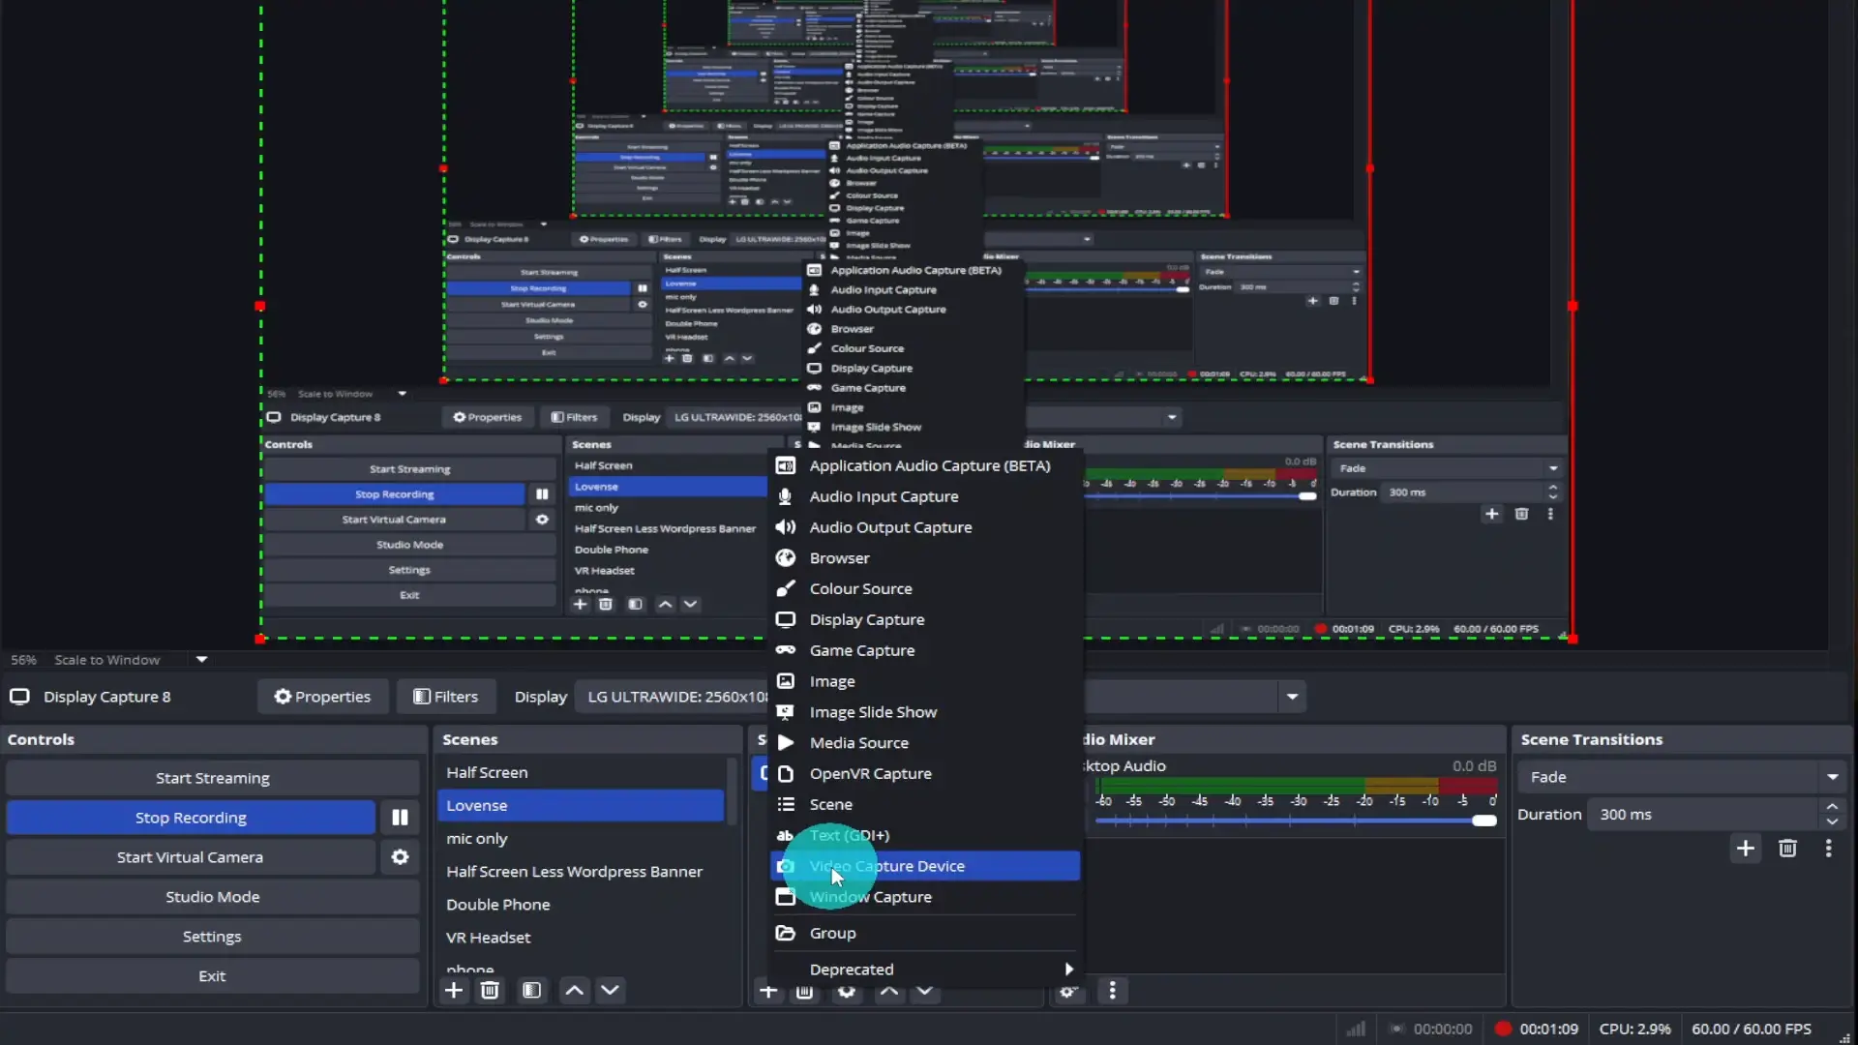The height and width of the screenshot is (1045, 1858).
Task: Remove selected scene with the trash icon
Action: point(490,990)
